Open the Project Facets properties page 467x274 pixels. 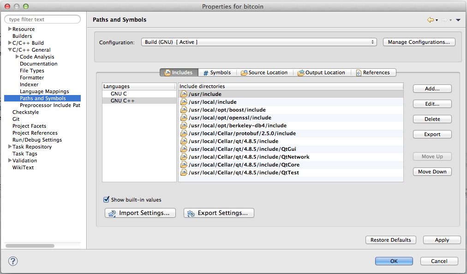point(29,126)
